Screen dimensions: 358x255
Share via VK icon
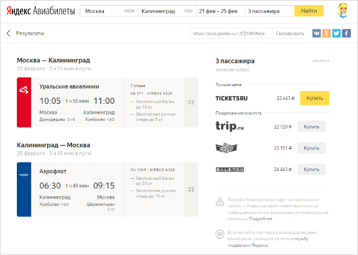317,33
